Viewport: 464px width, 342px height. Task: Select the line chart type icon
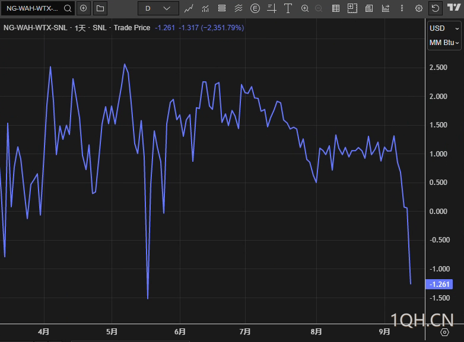coord(189,8)
